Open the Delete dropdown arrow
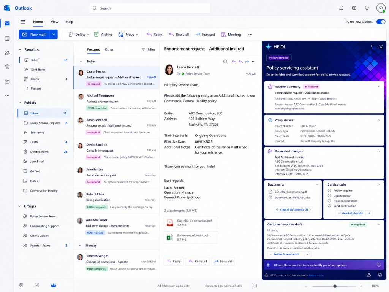This screenshot has width=389, height=292. click(88, 35)
